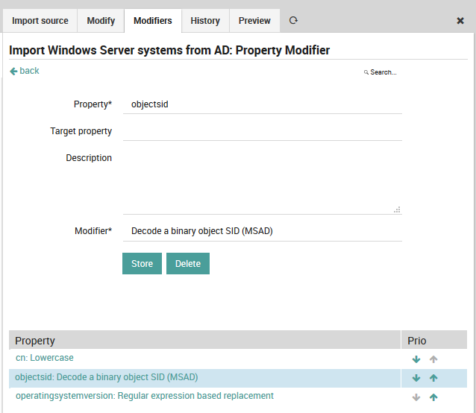The height and width of the screenshot is (413, 476).
Task: Open the Modify tab
Action: point(101,21)
